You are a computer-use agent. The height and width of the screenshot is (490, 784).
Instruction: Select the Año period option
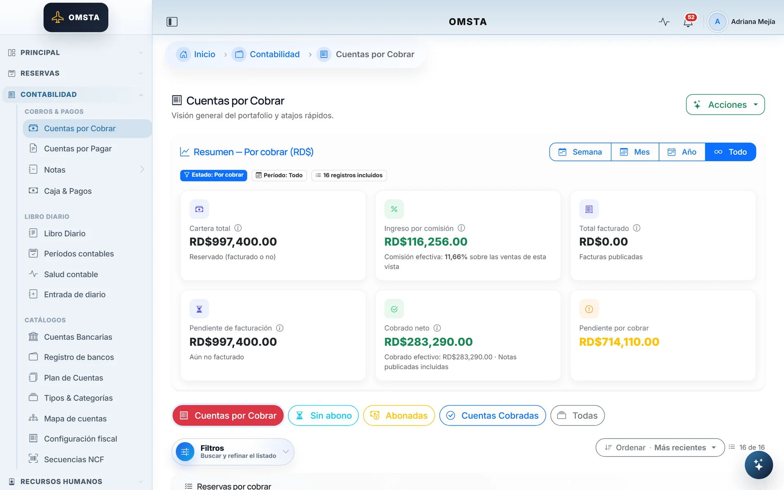click(x=682, y=152)
